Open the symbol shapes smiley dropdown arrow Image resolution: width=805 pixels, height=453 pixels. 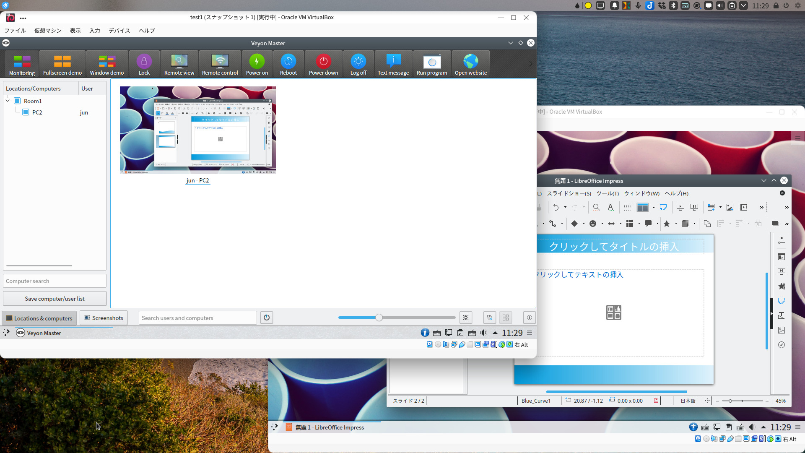click(x=602, y=224)
